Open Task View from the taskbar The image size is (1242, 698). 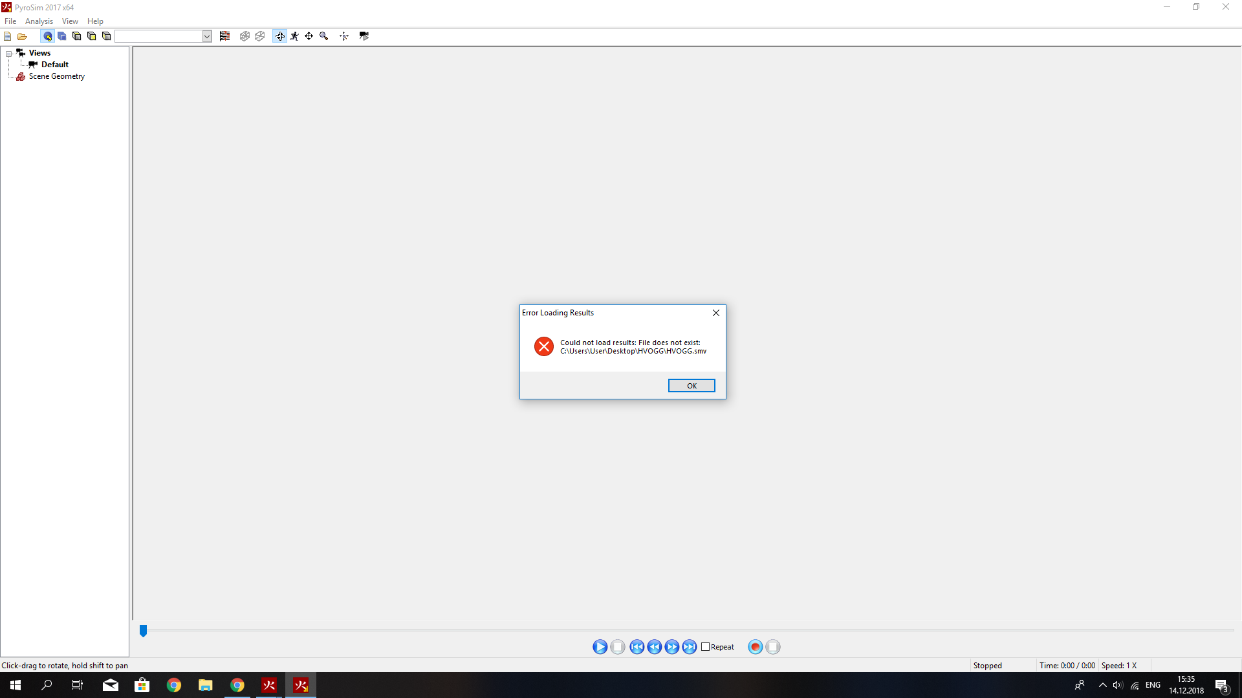[x=78, y=685]
